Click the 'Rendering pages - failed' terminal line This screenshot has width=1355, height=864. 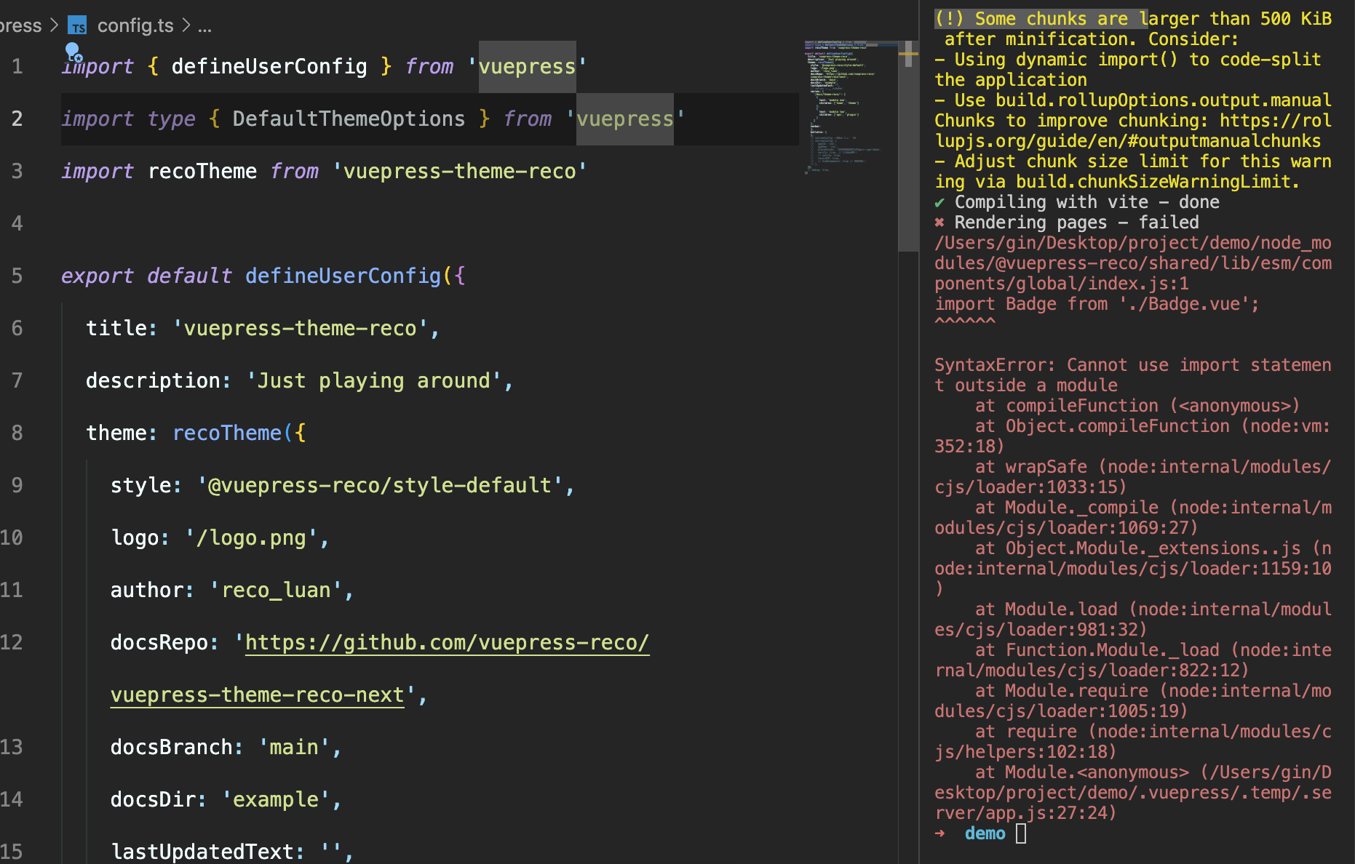(1067, 223)
